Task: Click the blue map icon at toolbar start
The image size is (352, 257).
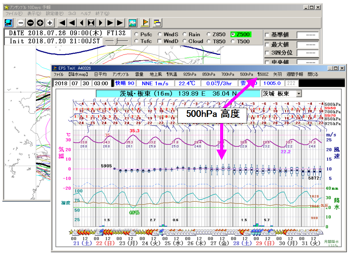Action: point(9,23)
